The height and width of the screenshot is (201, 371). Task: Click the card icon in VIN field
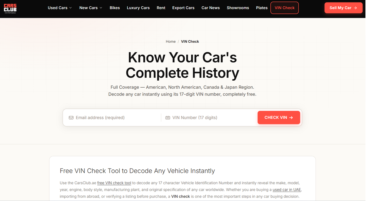168,118
